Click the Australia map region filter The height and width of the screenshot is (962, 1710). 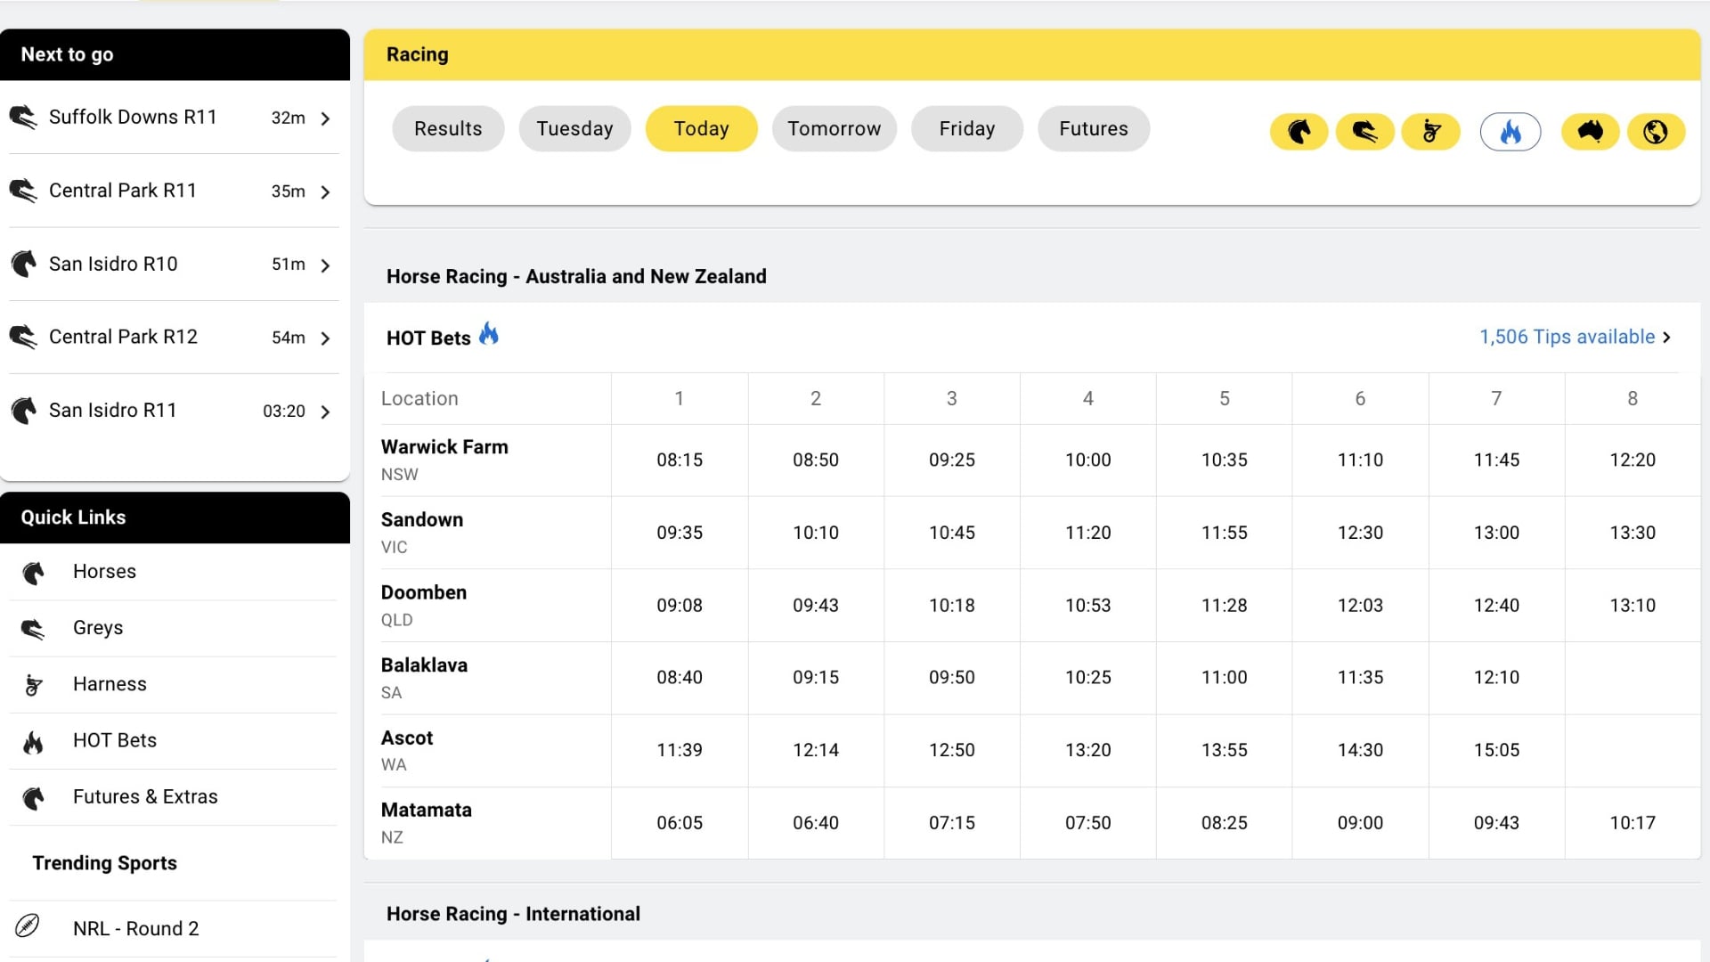pyautogui.click(x=1590, y=132)
